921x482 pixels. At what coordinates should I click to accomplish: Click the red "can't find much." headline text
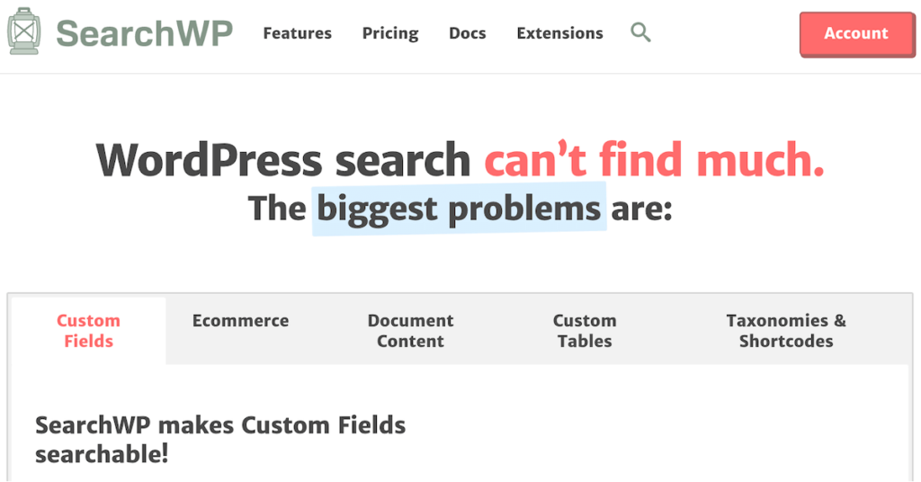coord(654,160)
